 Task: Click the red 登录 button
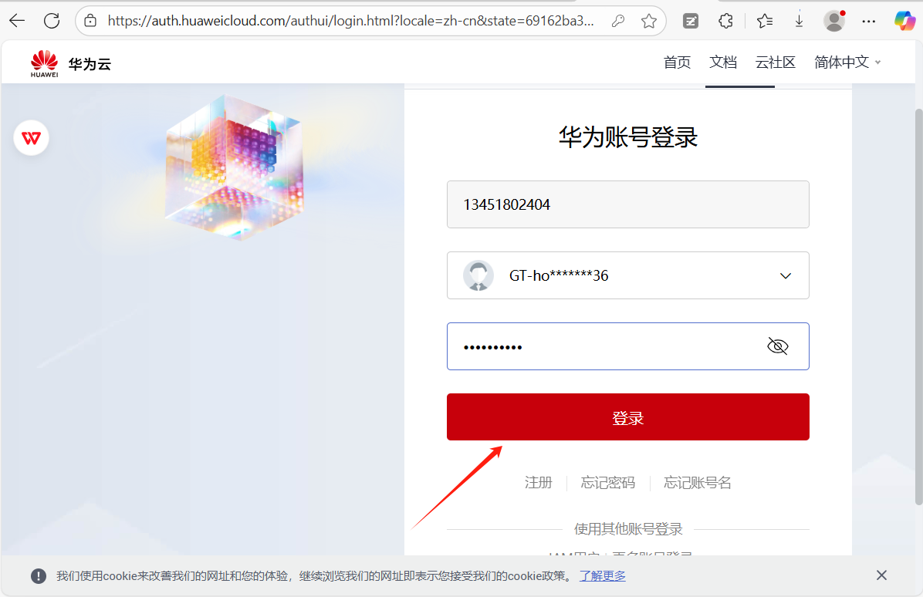pos(627,417)
